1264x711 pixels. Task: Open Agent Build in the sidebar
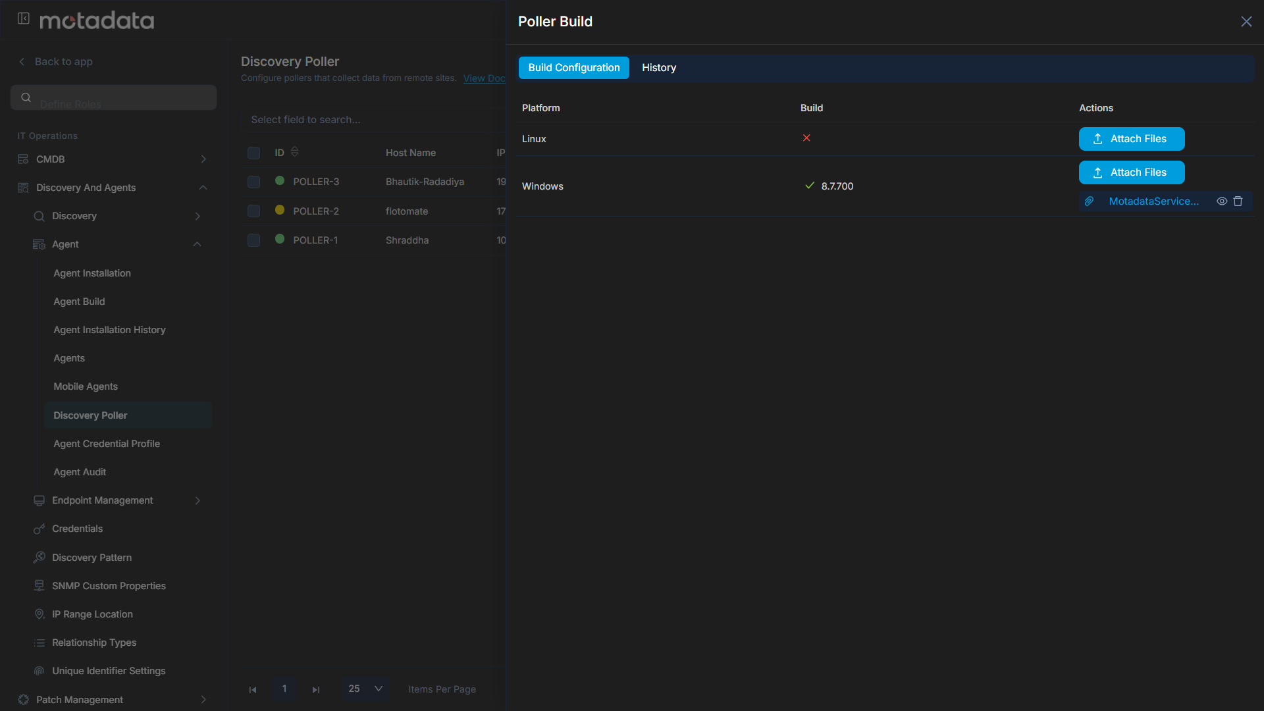(79, 302)
